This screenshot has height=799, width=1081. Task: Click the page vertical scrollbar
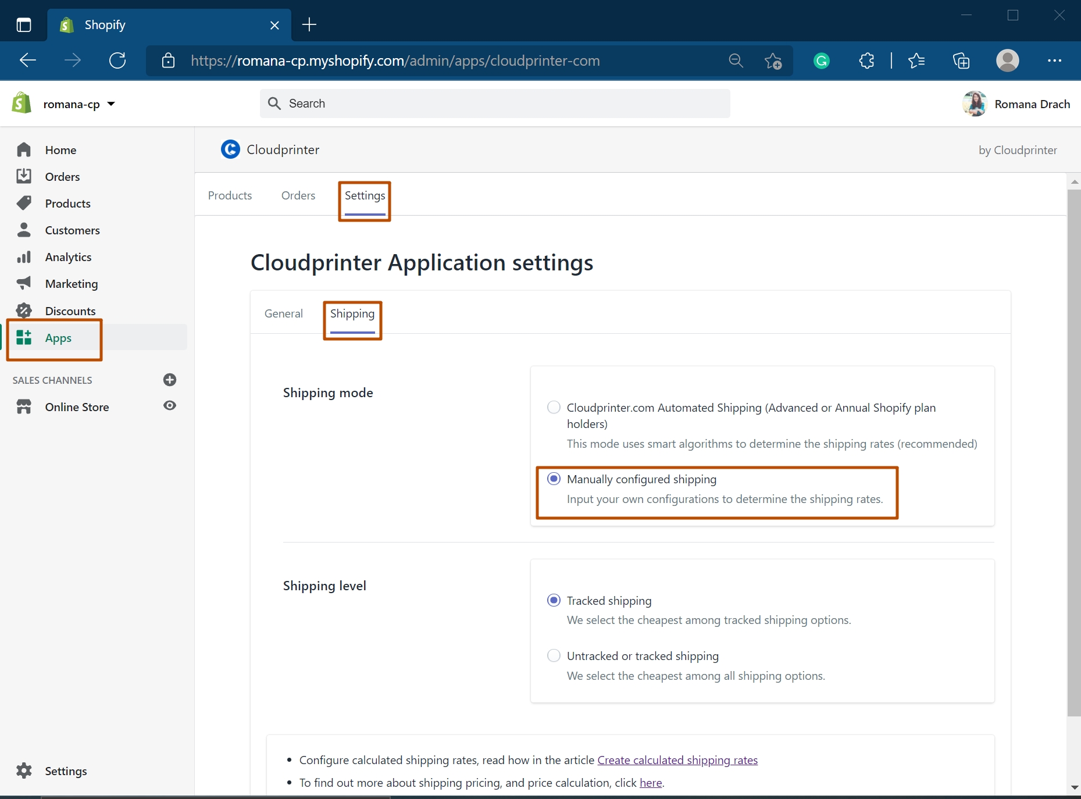[1074, 453]
